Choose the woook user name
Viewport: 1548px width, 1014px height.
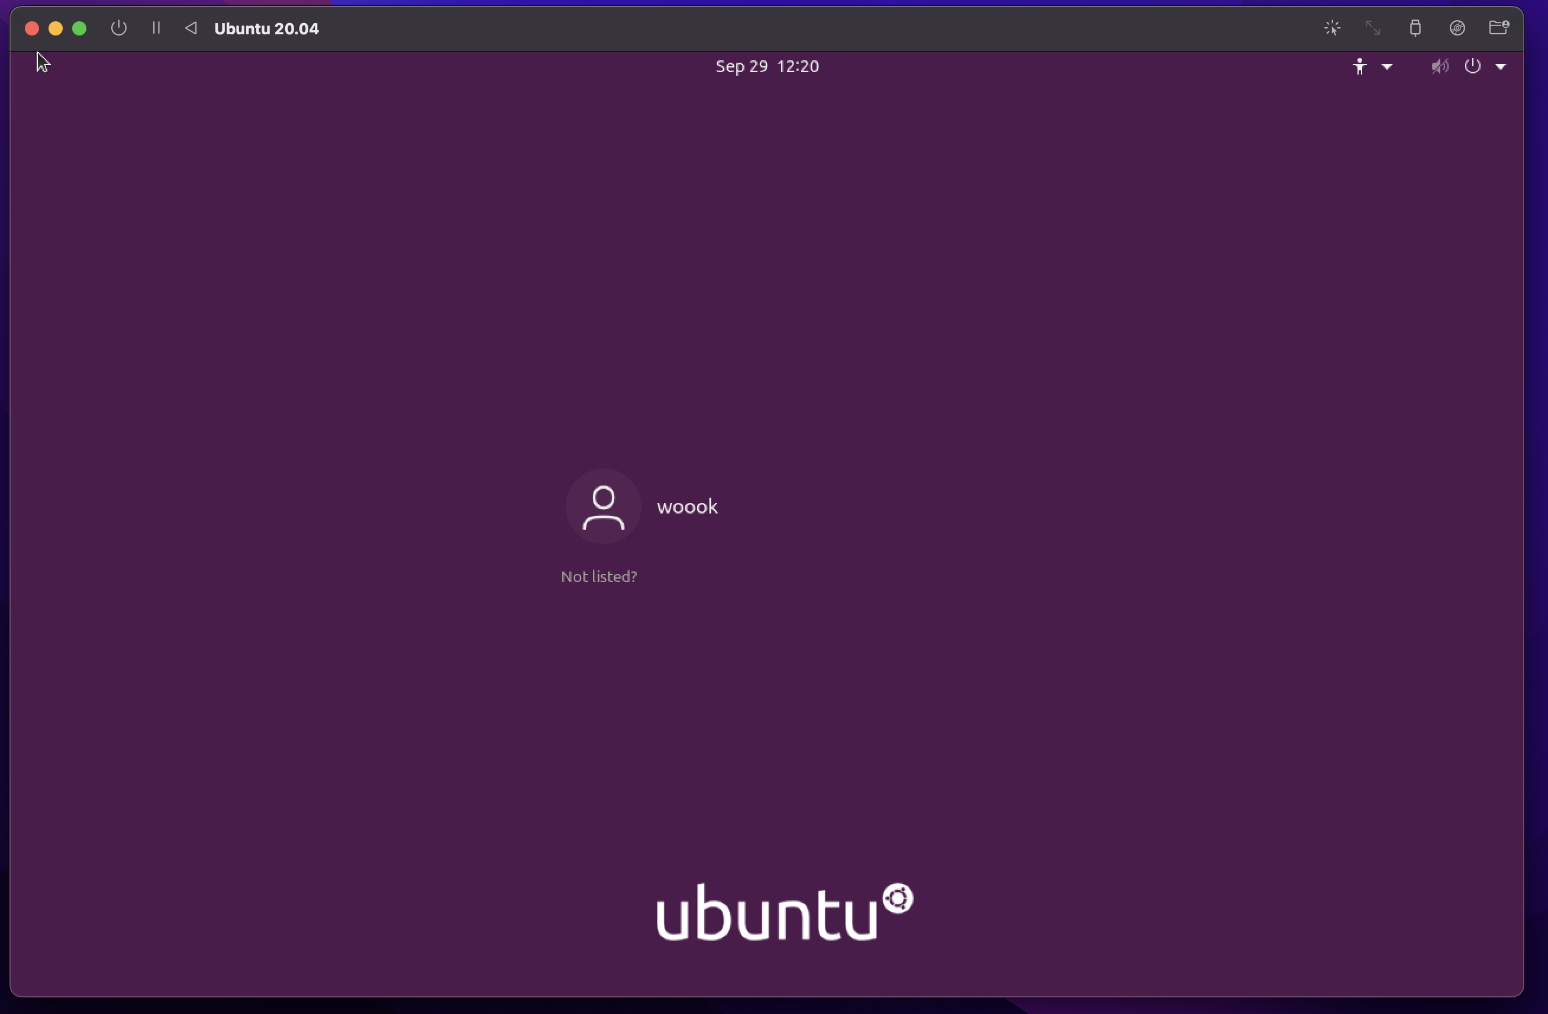(687, 506)
